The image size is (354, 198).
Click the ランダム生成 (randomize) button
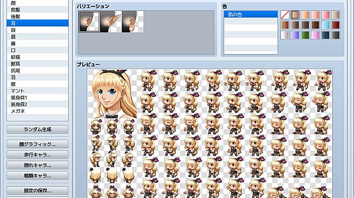(37, 129)
